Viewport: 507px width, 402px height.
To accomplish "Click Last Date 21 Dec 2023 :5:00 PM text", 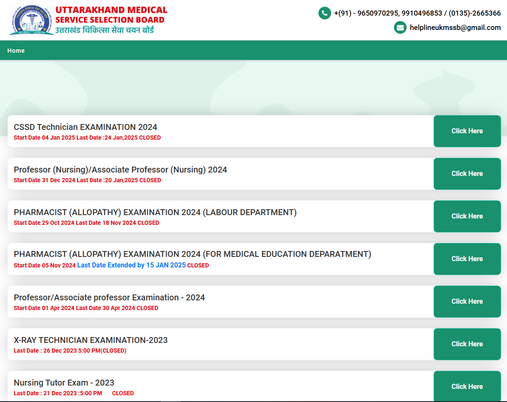I will [58, 393].
